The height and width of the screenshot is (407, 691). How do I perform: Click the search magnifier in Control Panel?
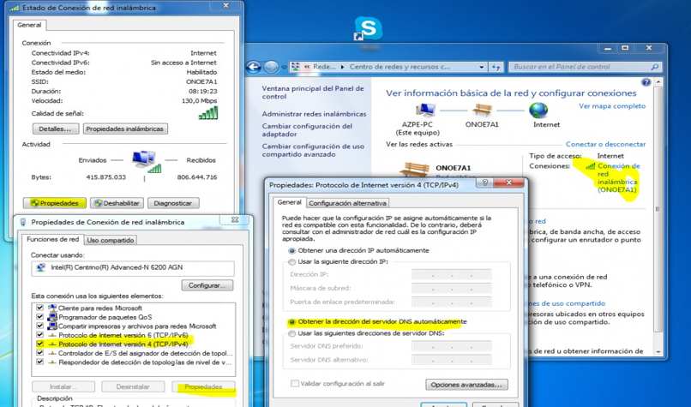pyautogui.click(x=654, y=67)
